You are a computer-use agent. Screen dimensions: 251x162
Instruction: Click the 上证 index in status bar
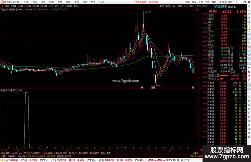[x=6, y=160]
